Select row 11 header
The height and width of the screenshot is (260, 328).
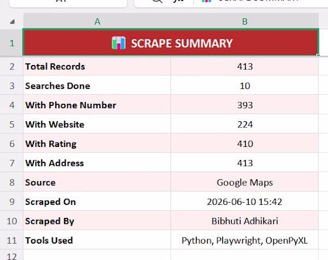coord(11,240)
